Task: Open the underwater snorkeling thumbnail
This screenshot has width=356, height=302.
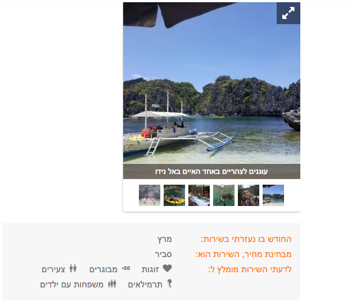Action: pyautogui.click(x=224, y=195)
